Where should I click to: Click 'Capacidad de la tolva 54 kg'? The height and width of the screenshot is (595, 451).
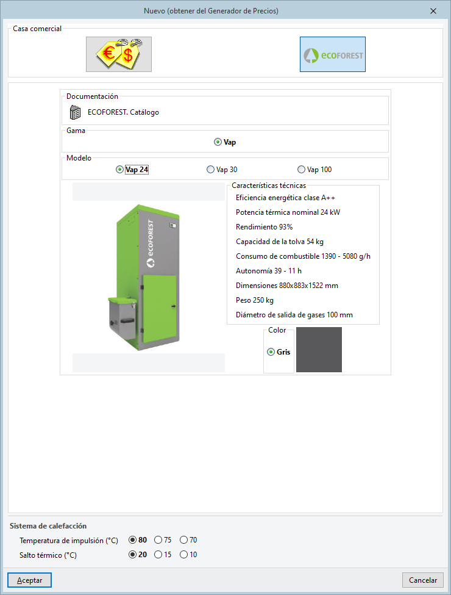pos(280,242)
